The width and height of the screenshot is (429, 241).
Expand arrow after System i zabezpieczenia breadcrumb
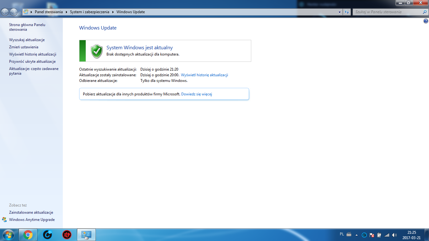113,12
